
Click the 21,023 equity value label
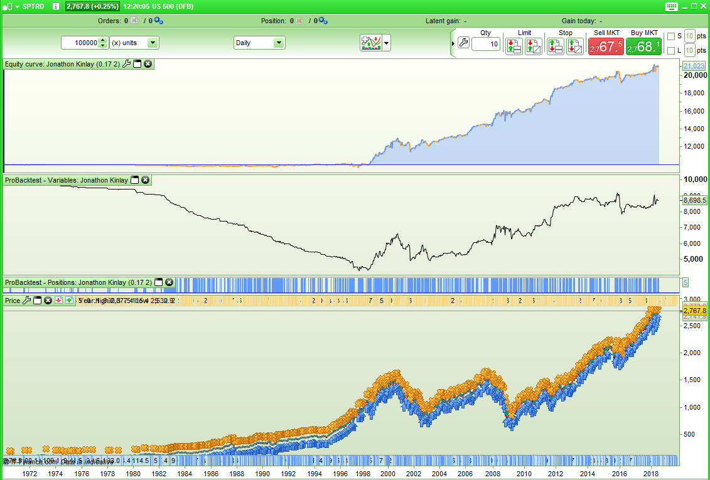[693, 66]
